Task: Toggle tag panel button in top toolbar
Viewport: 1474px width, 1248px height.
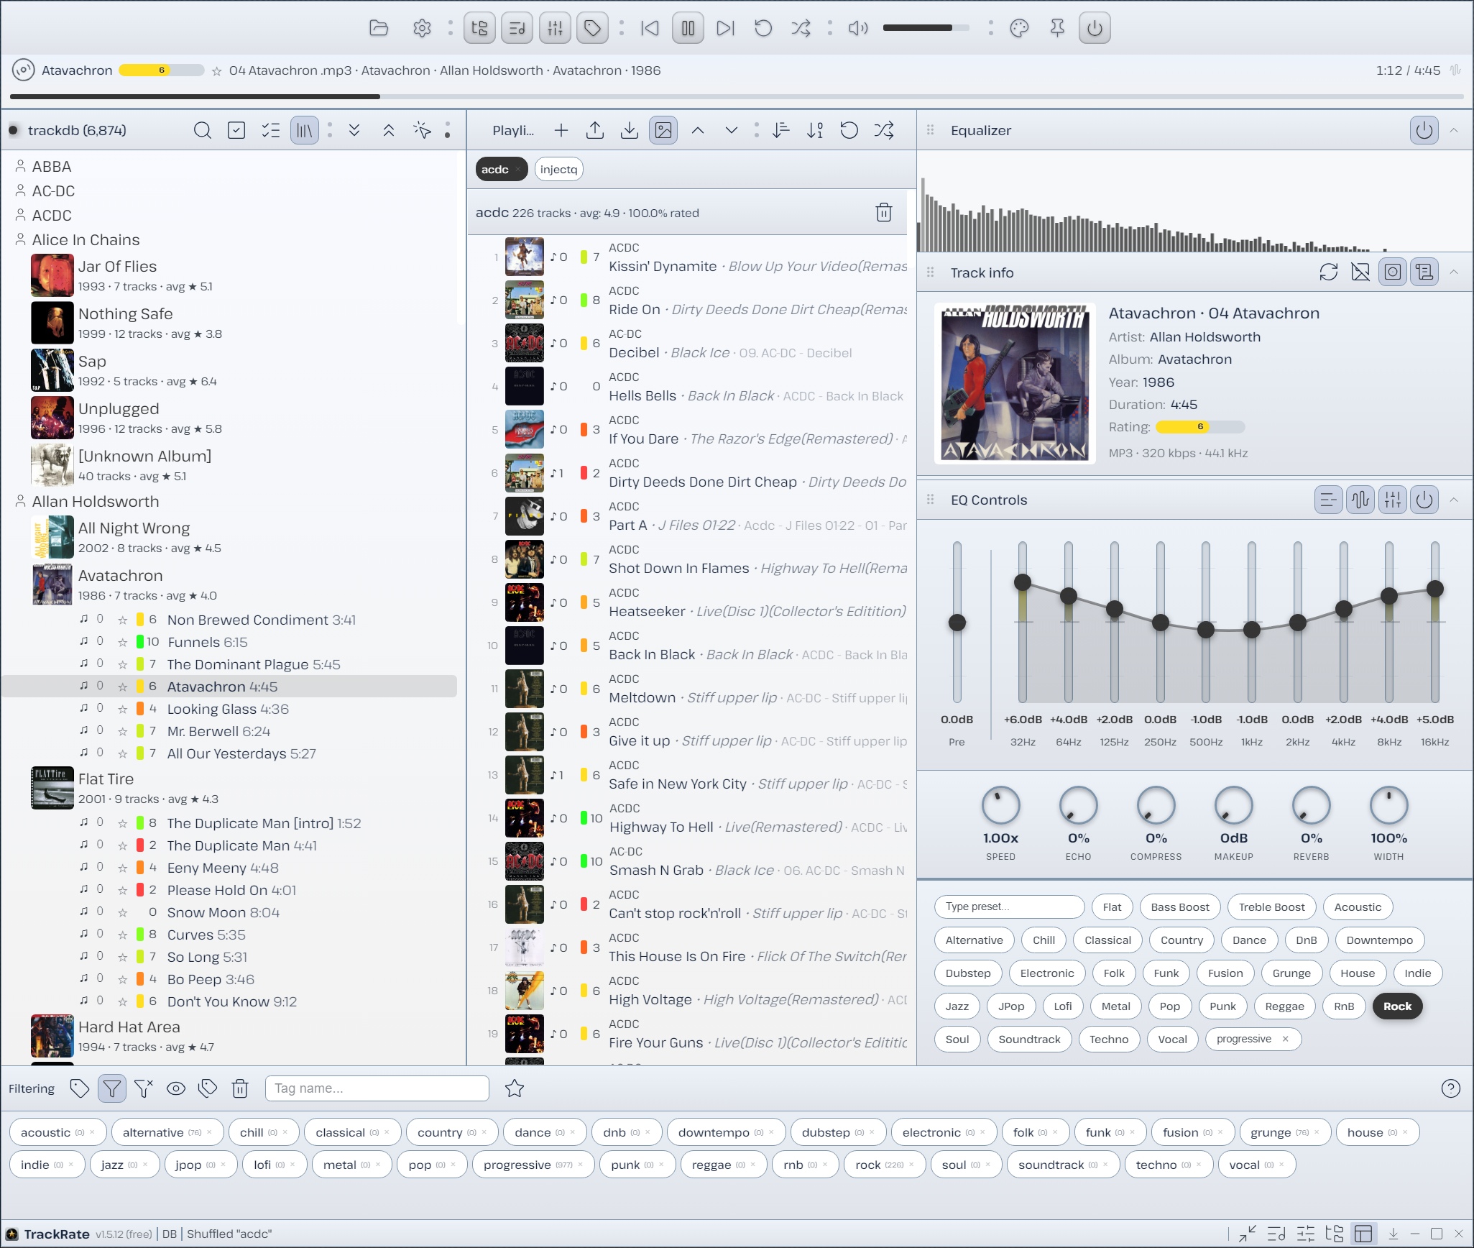Action: coord(592,28)
